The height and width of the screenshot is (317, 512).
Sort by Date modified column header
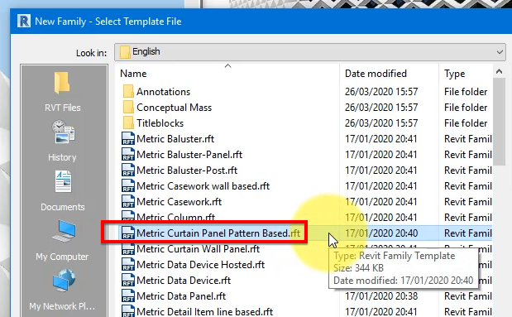(389, 74)
